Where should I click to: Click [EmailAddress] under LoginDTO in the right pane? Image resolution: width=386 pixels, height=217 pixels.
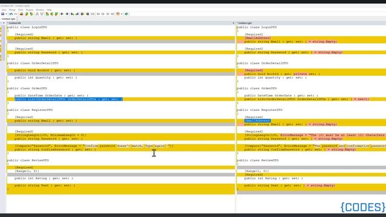coord(258,38)
